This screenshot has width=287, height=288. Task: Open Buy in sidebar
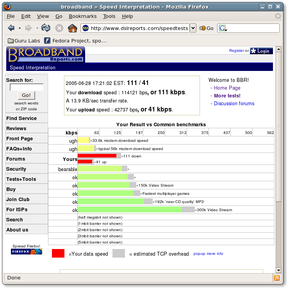(x=27, y=189)
